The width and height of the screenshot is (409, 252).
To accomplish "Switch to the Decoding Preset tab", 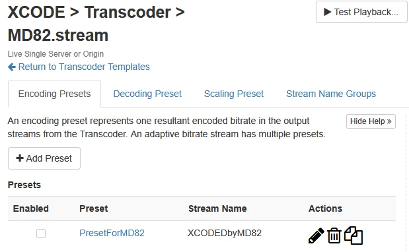I will tap(147, 94).
